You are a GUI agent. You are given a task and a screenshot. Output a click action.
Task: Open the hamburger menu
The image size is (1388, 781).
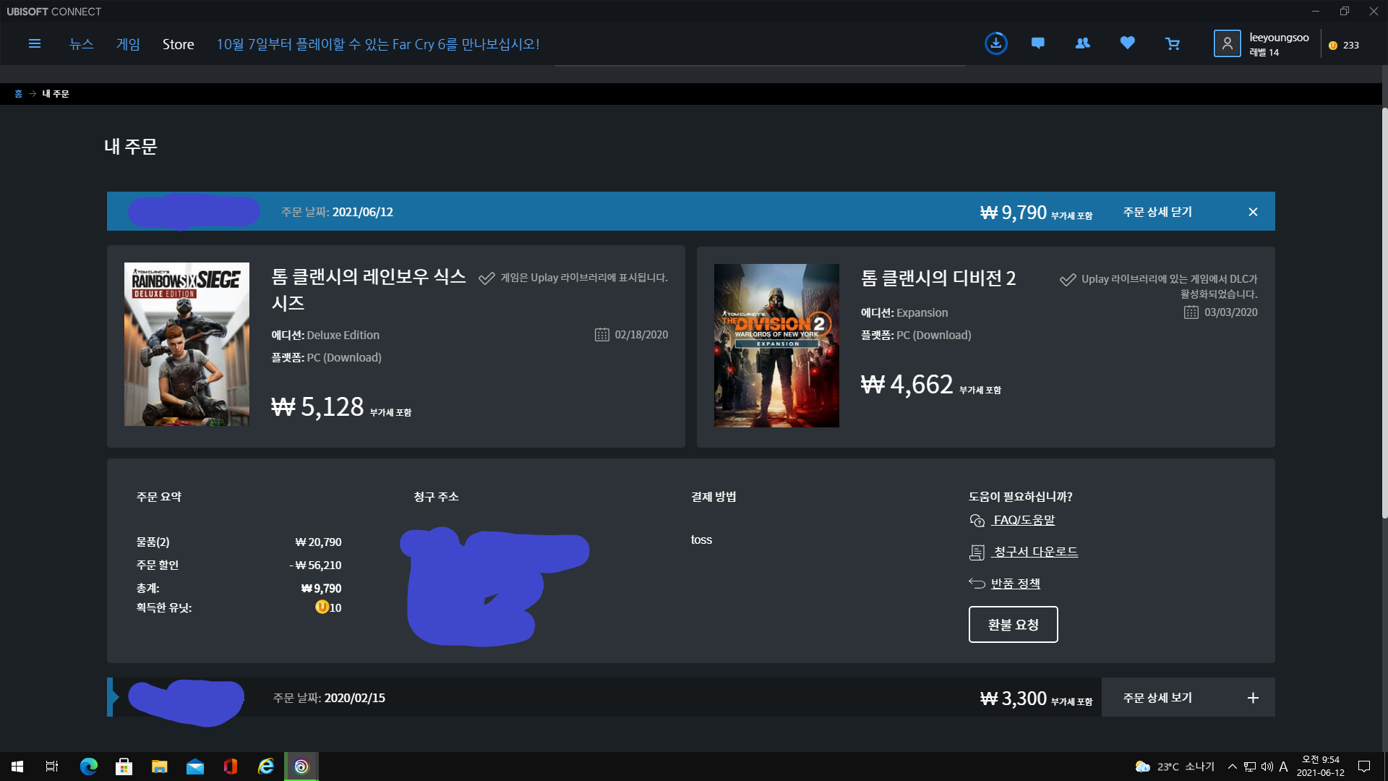(34, 44)
